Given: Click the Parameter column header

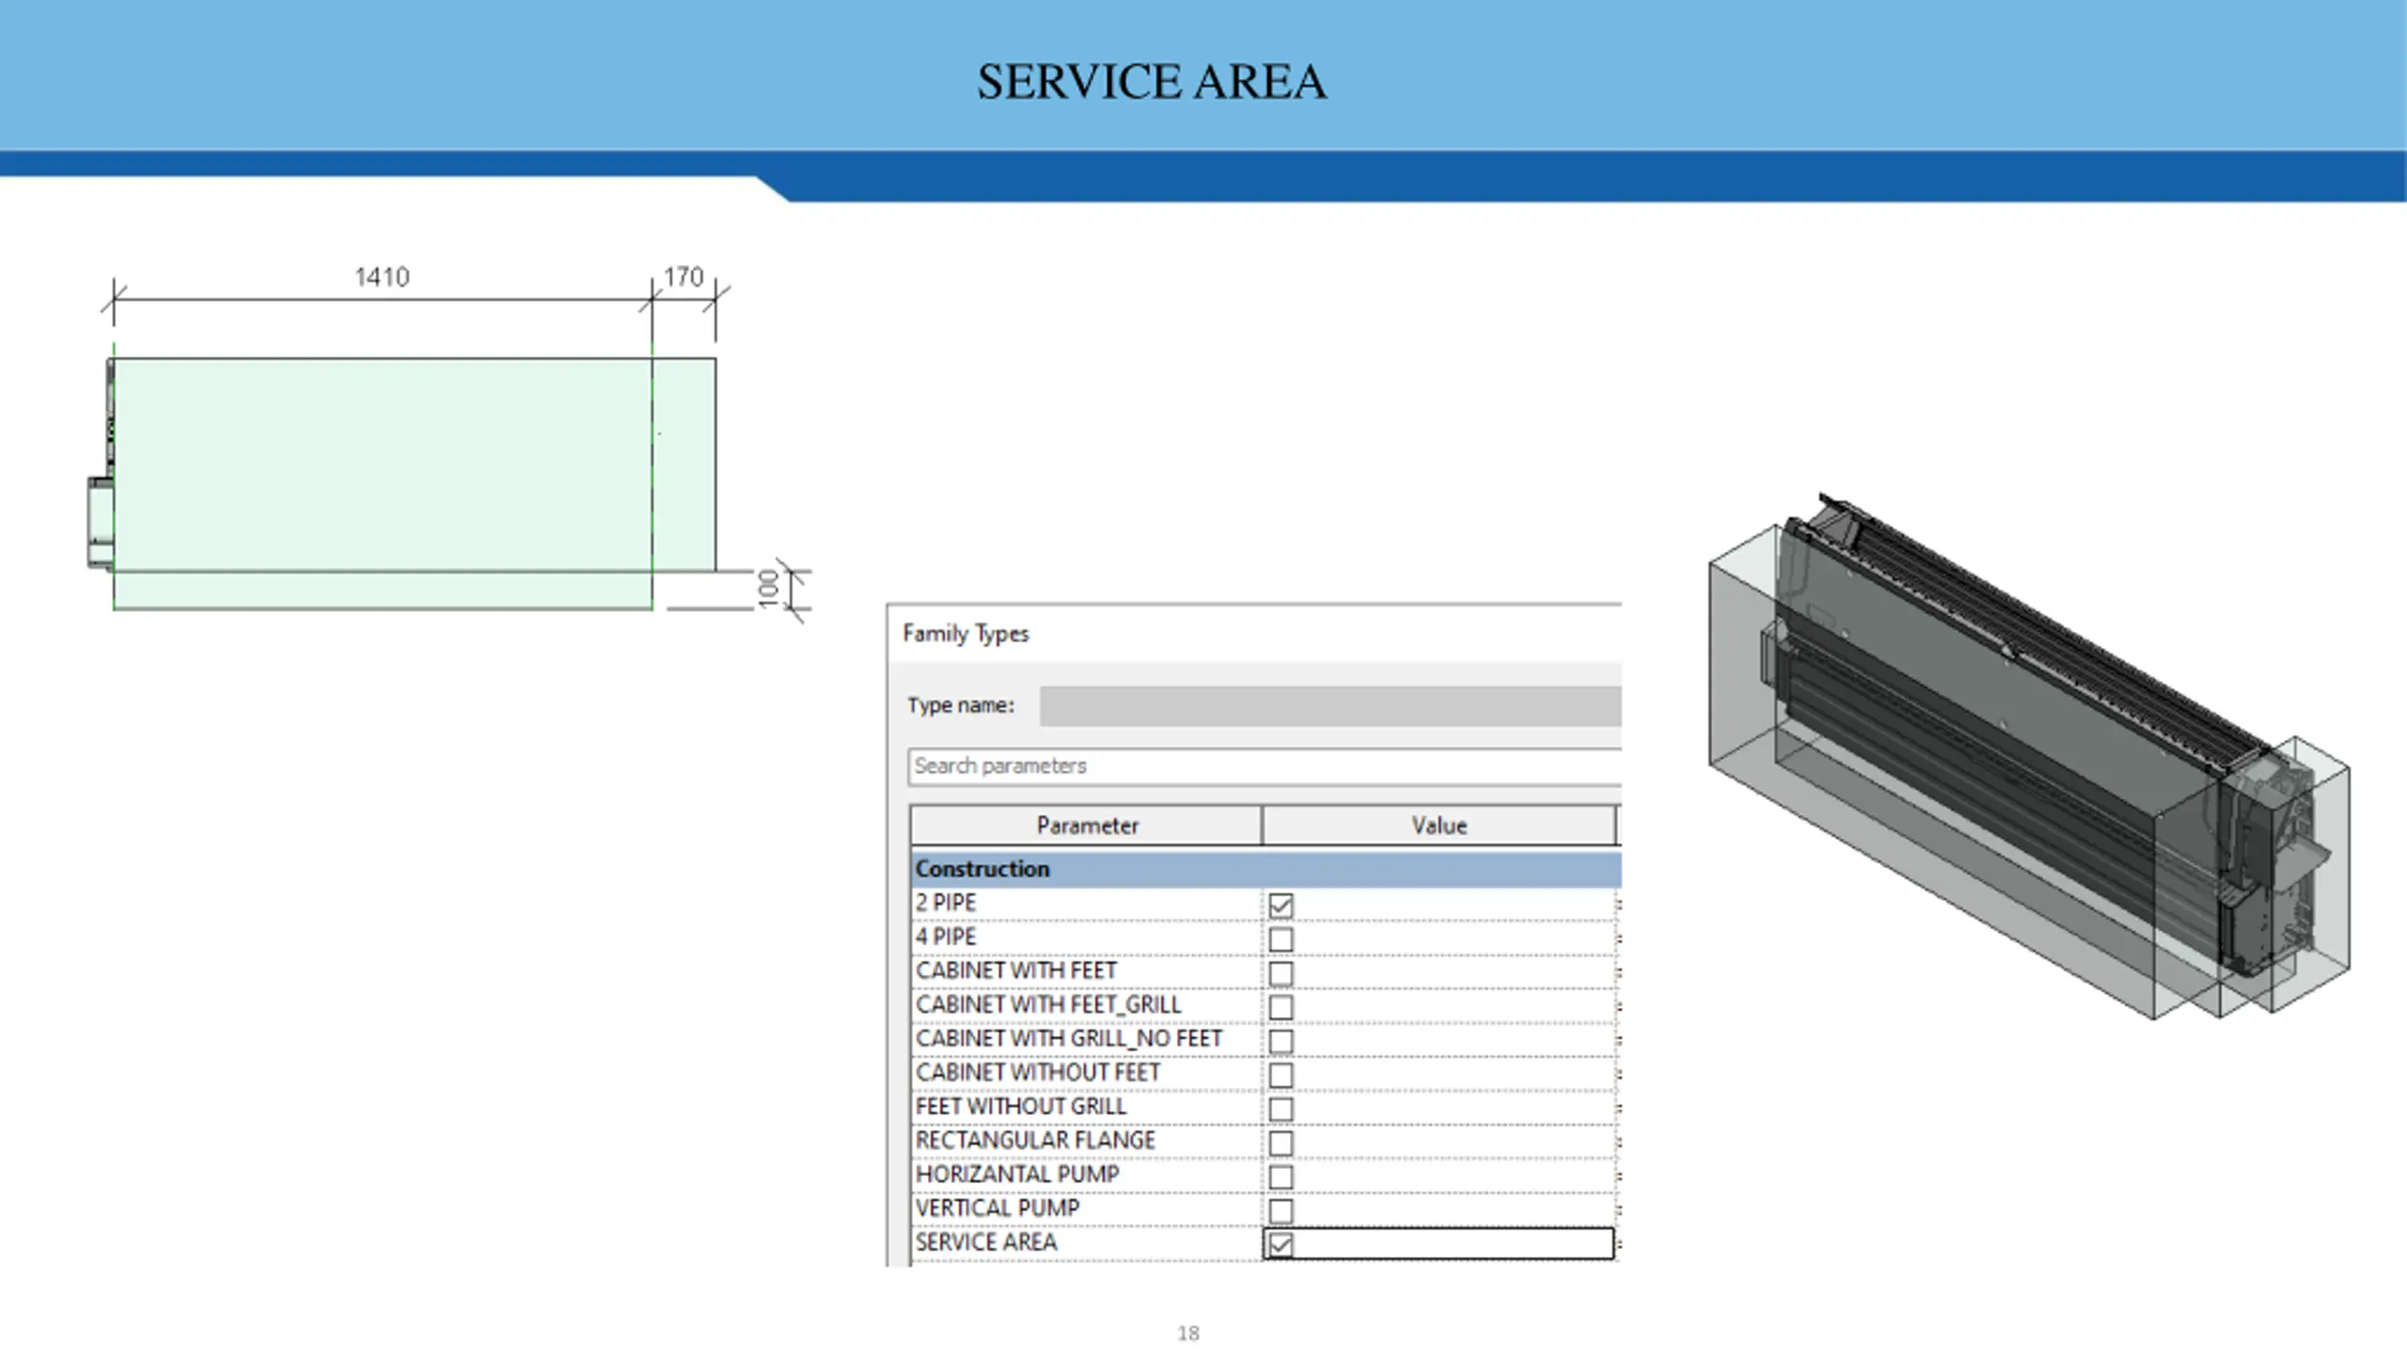Looking at the screenshot, I should click(x=1086, y=825).
